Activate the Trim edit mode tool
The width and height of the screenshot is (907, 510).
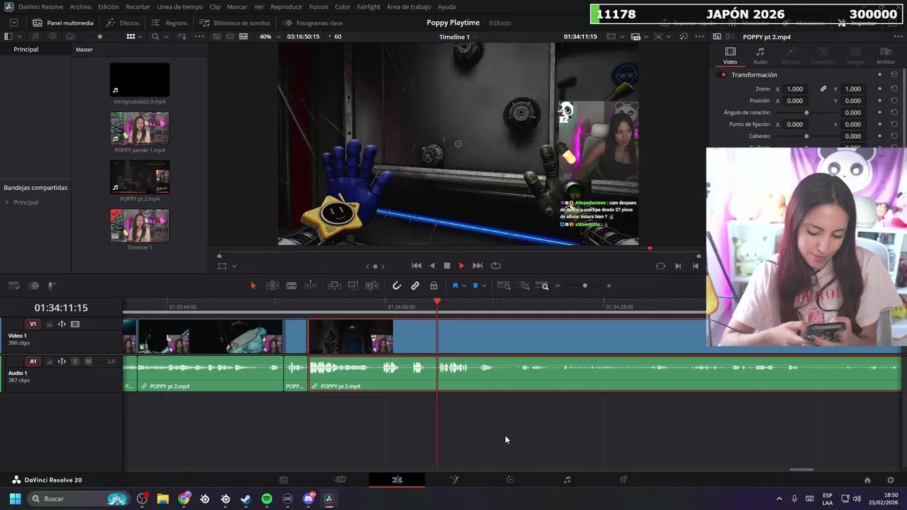click(x=272, y=285)
